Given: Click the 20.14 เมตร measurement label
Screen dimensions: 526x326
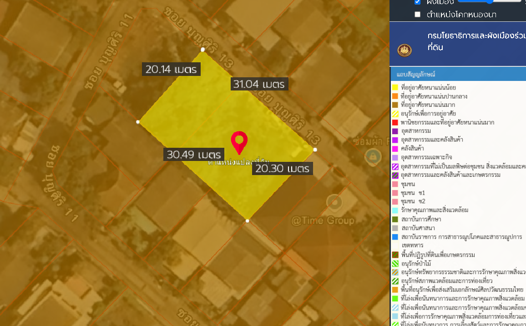Looking at the screenshot, I should pos(171,69).
